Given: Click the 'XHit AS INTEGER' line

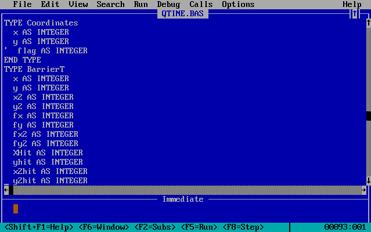Looking at the screenshot, I should [x=48, y=153].
